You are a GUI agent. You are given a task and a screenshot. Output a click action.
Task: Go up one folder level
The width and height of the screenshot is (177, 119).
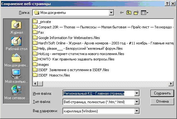coord(129,13)
